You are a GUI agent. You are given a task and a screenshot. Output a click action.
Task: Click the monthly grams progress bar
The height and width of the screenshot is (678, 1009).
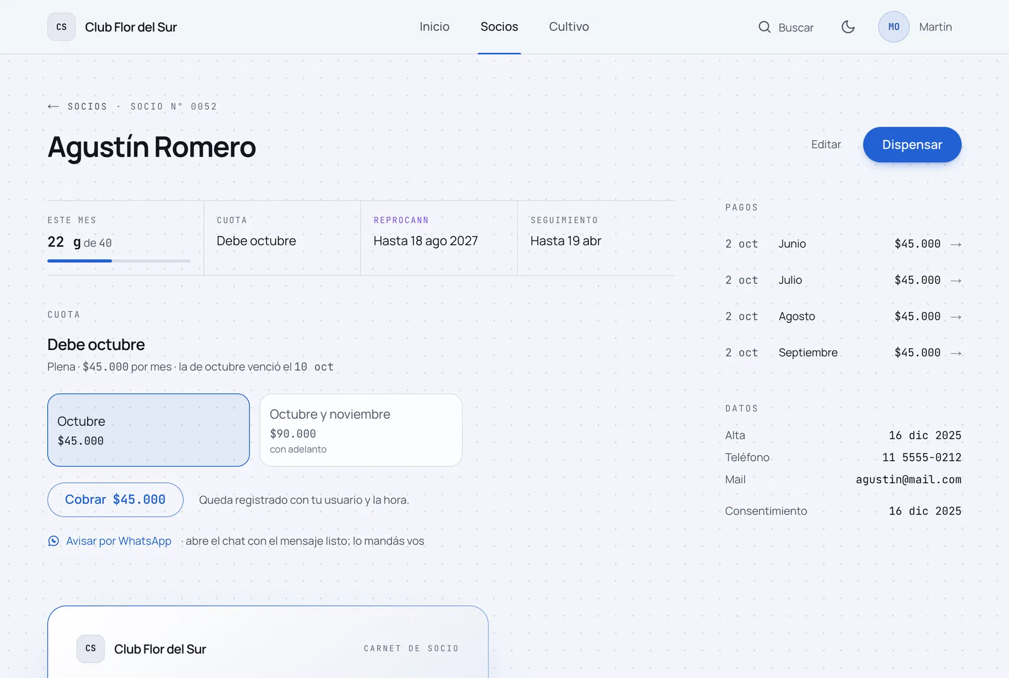(x=119, y=260)
